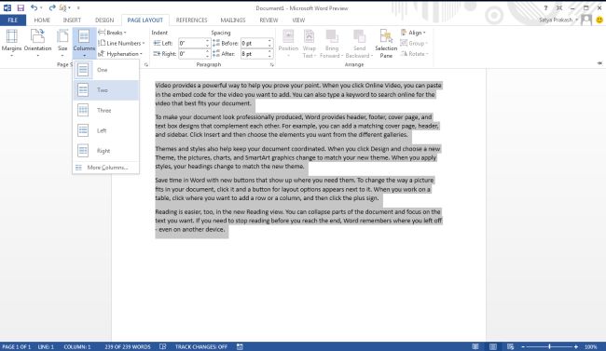Open Satya Prakash account menu
Viewport: 606px width, 351px height.
(558, 20)
